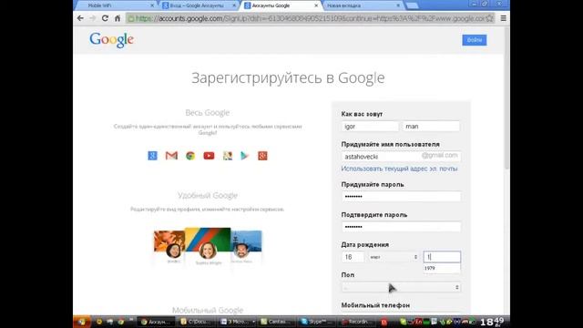This screenshot has width=583, height=328.
Task: Close the Новая вкладка tab
Action: [398, 5]
